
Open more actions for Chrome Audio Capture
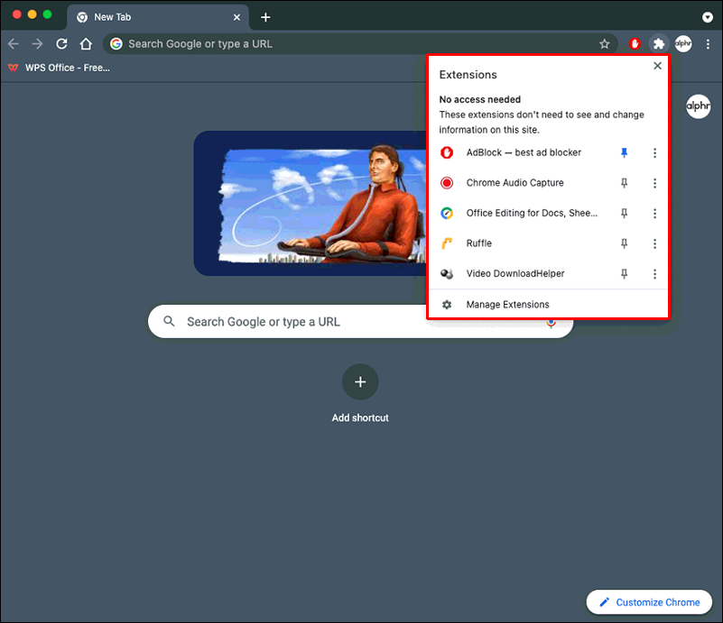click(654, 183)
